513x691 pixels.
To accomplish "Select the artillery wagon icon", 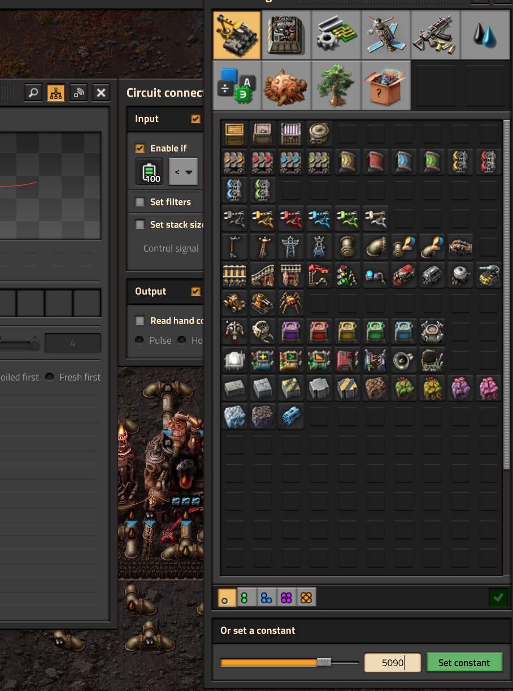I will [489, 275].
